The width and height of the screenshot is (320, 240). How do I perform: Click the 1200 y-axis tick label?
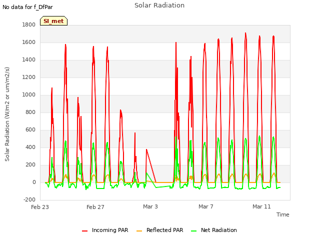pos(29,77)
